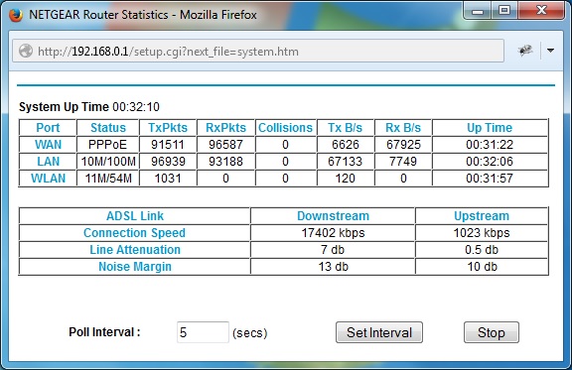The image size is (572, 370).
Task: Click WAN Rx B/s value 67925
Action: (403, 145)
